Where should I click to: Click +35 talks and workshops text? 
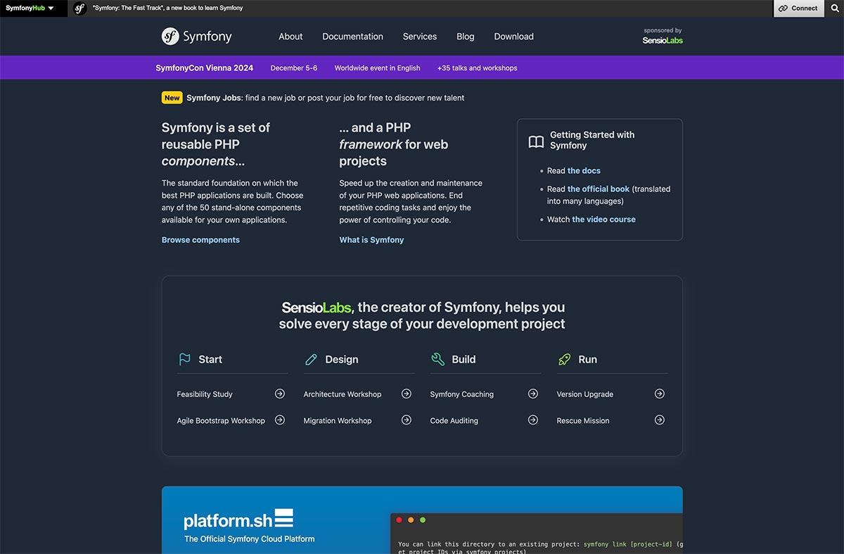pos(477,68)
